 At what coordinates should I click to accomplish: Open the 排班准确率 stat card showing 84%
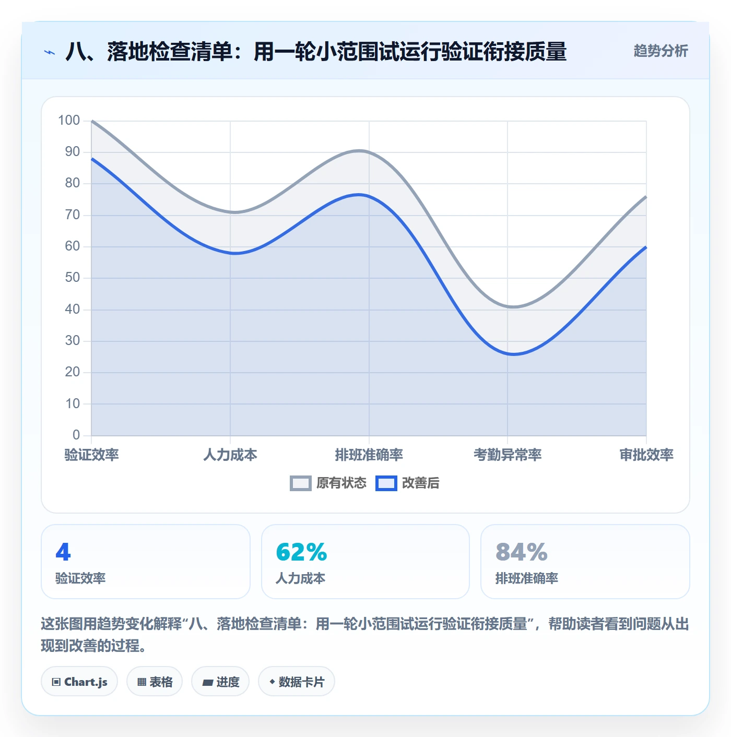(585, 562)
